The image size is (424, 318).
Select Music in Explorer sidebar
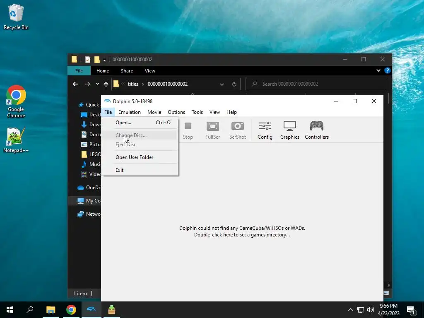point(91,164)
